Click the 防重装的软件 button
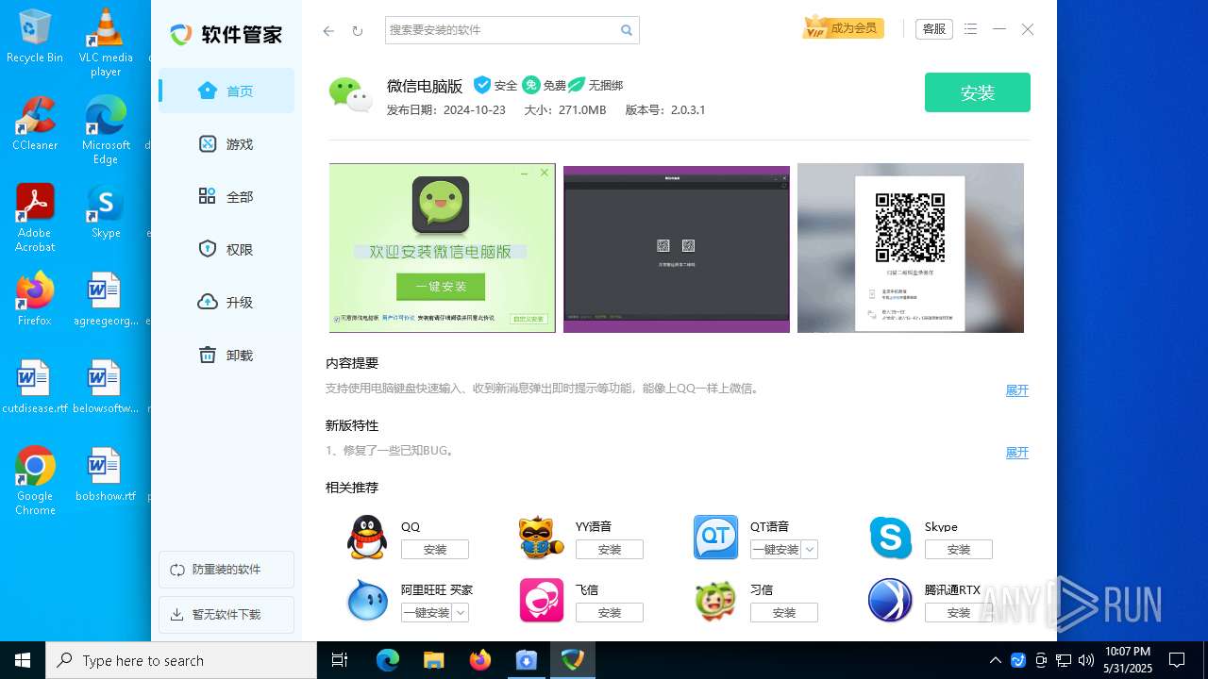The height and width of the screenshot is (679, 1208). [226, 570]
